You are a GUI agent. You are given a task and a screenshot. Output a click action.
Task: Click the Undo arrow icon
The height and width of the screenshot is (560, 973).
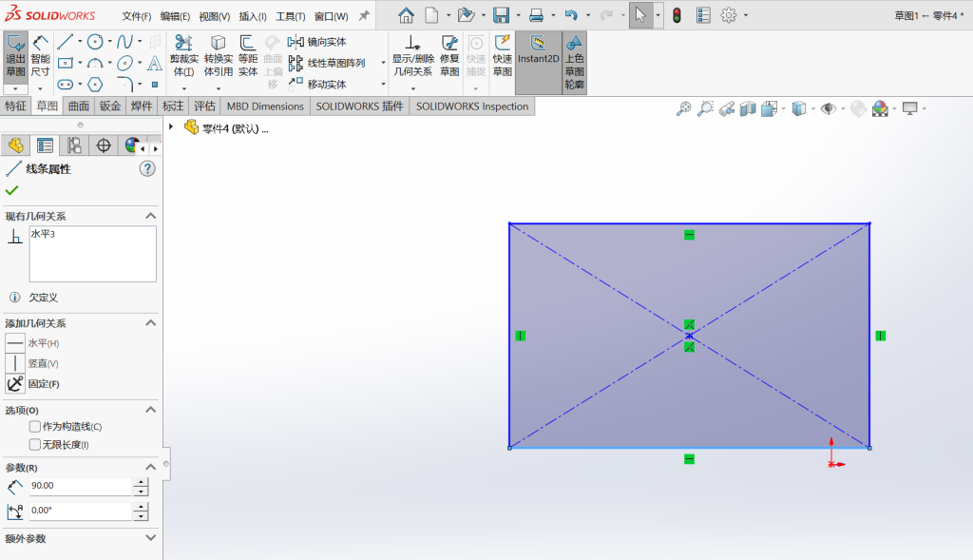pyautogui.click(x=571, y=15)
